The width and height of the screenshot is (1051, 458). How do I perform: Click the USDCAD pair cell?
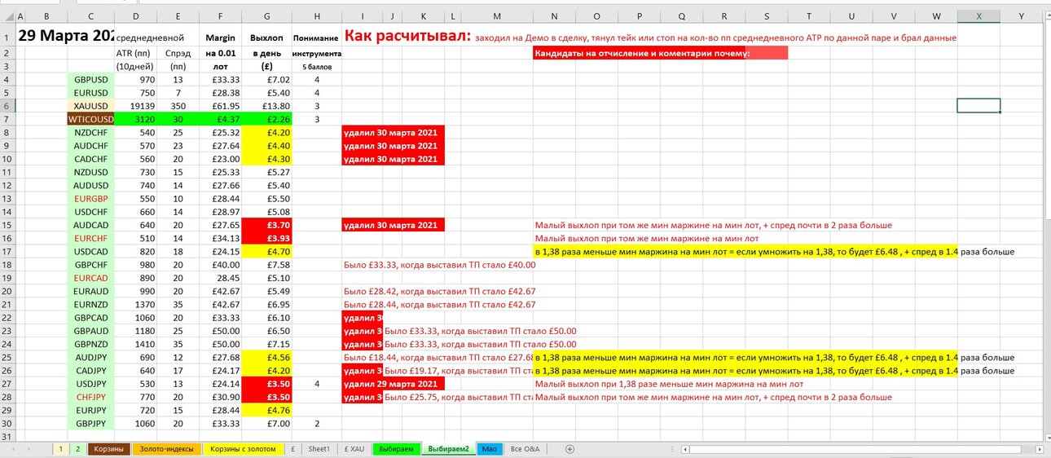(x=91, y=252)
